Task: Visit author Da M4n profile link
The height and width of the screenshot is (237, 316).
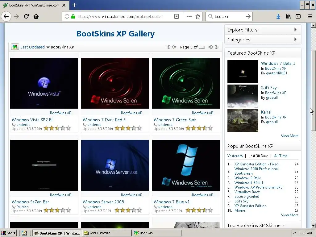Action: click(x=22, y=207)
